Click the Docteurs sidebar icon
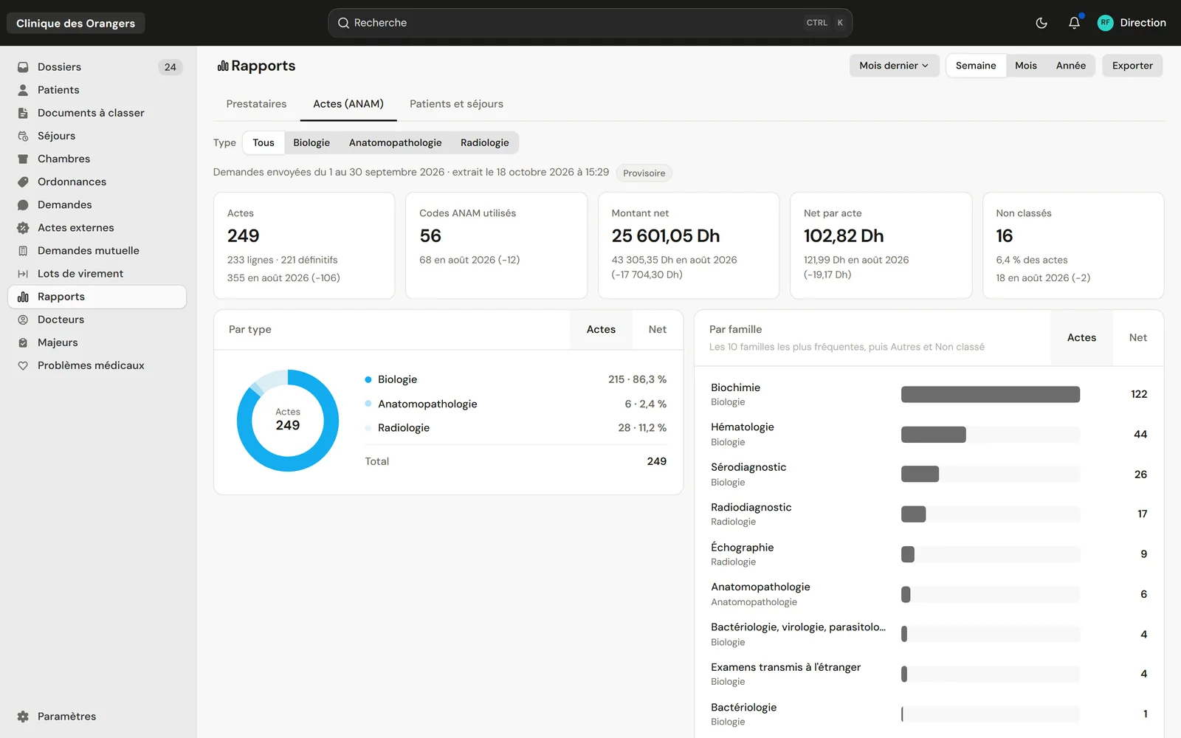The image size is (1181, 738). (x=23, y=320)
